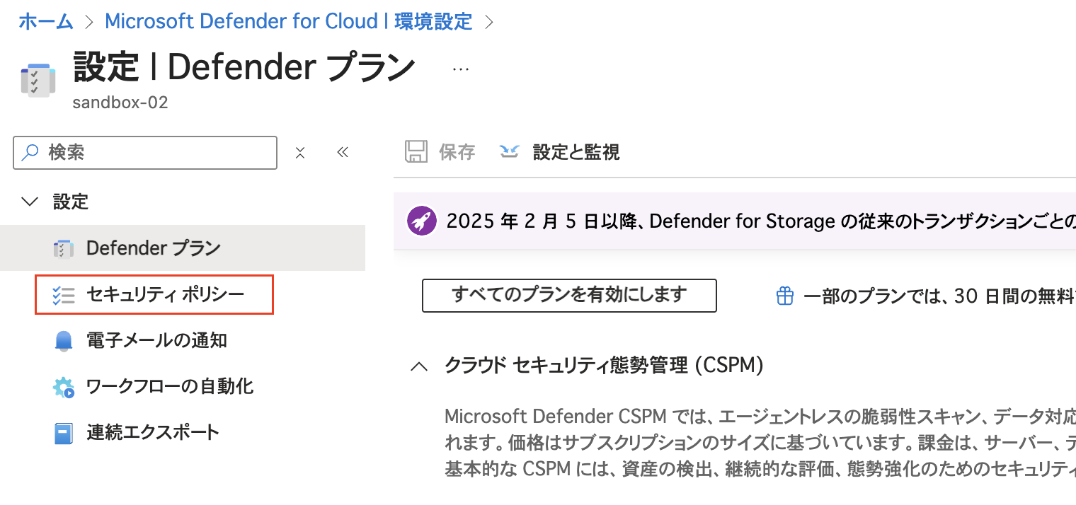Click the book icon for continuous export

[64, 433]
